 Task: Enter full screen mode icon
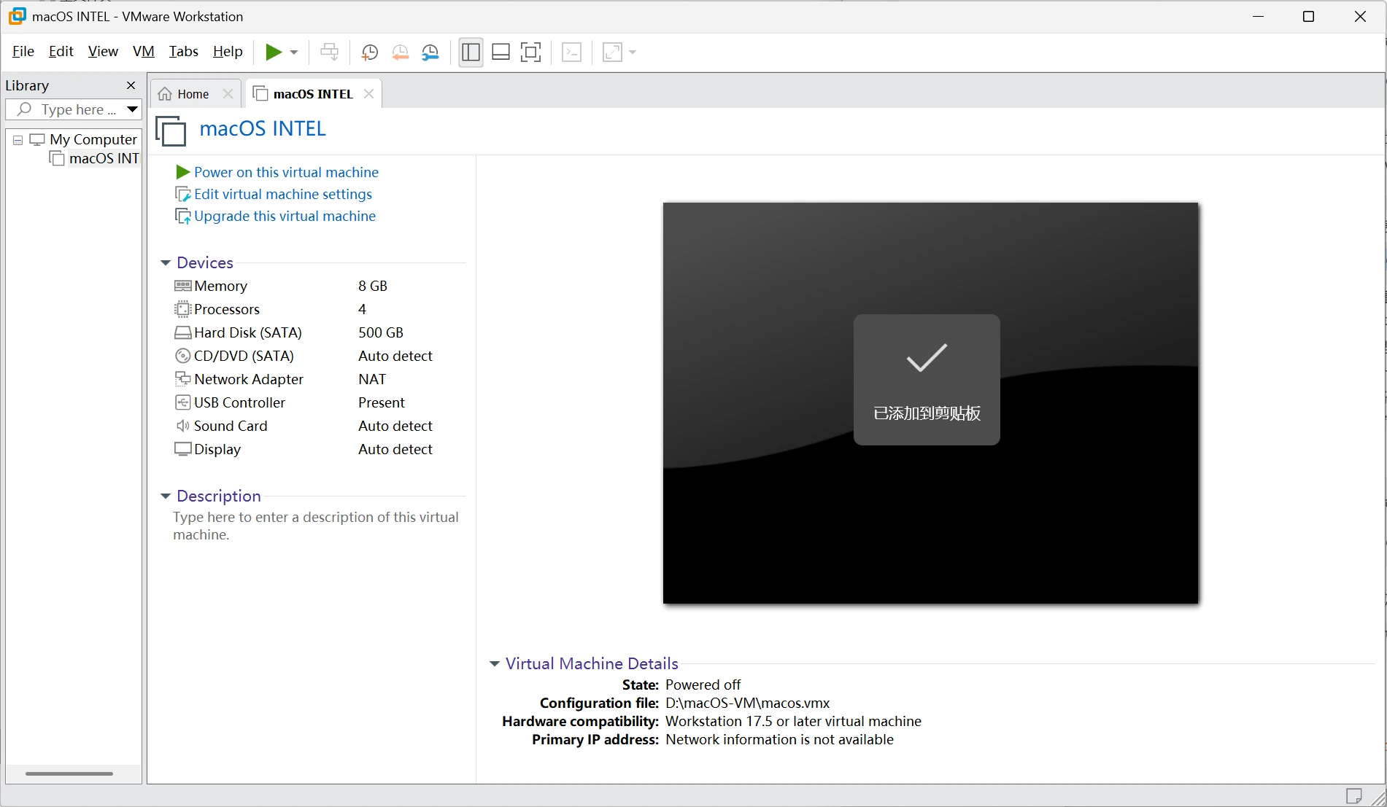click(x=531, y=52)
